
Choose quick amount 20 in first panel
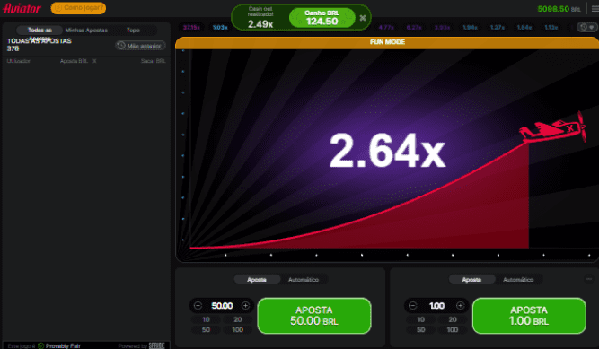click(x=238, y=319)
